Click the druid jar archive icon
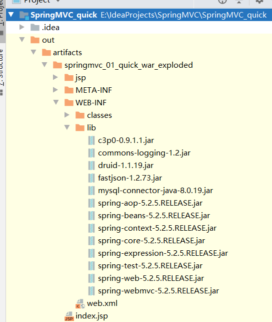 [91, 166]
